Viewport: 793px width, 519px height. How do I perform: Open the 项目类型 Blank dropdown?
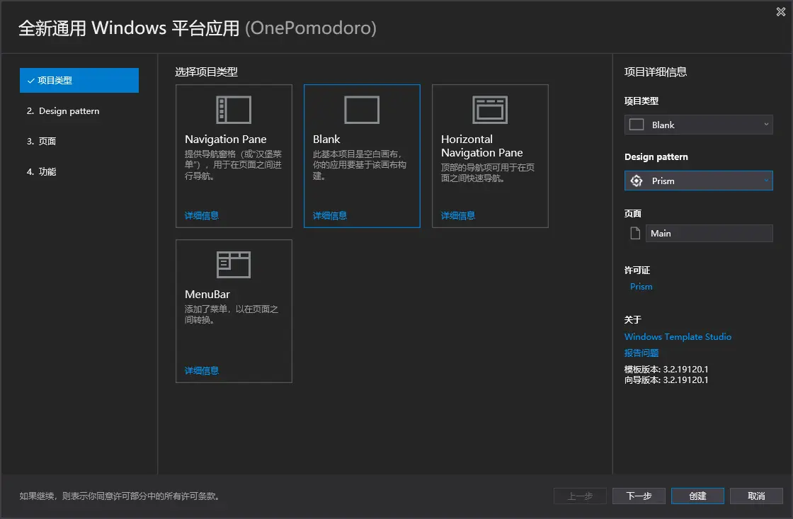698,125
